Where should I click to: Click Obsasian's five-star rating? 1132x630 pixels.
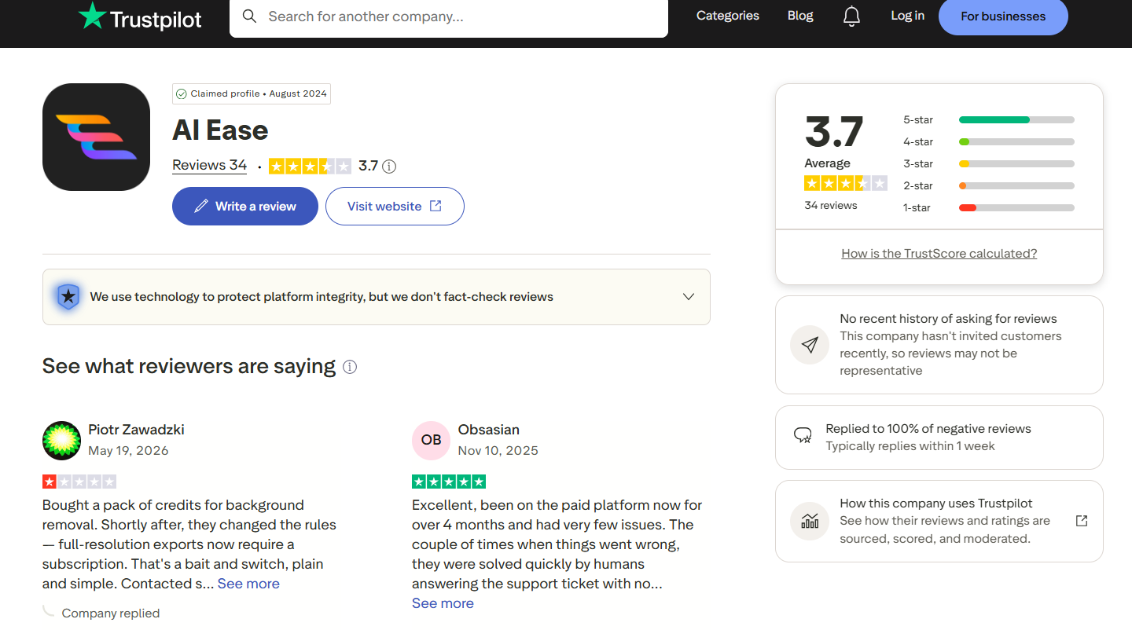point(449,482)
